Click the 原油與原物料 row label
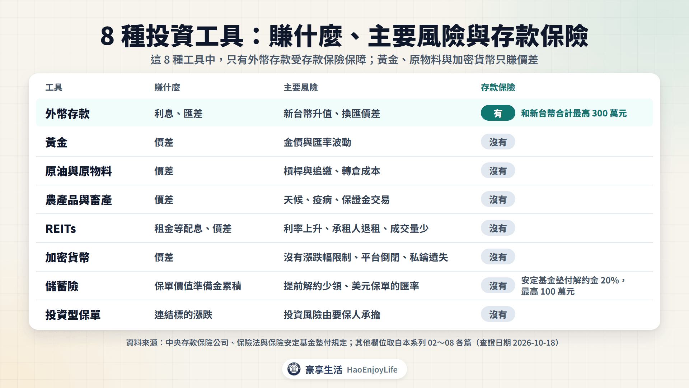The width and height of the screenshot is (689, 388). [79, 171]
